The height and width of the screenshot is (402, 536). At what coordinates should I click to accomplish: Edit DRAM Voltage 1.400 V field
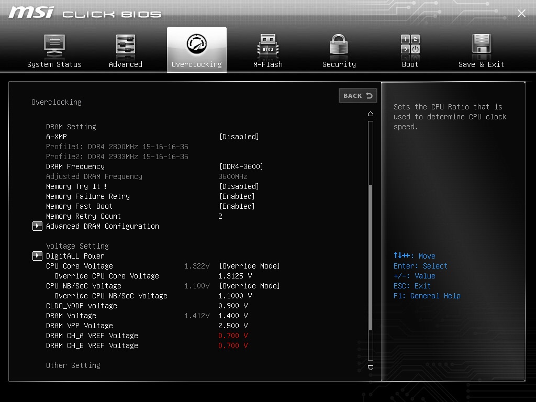(233, 316)
